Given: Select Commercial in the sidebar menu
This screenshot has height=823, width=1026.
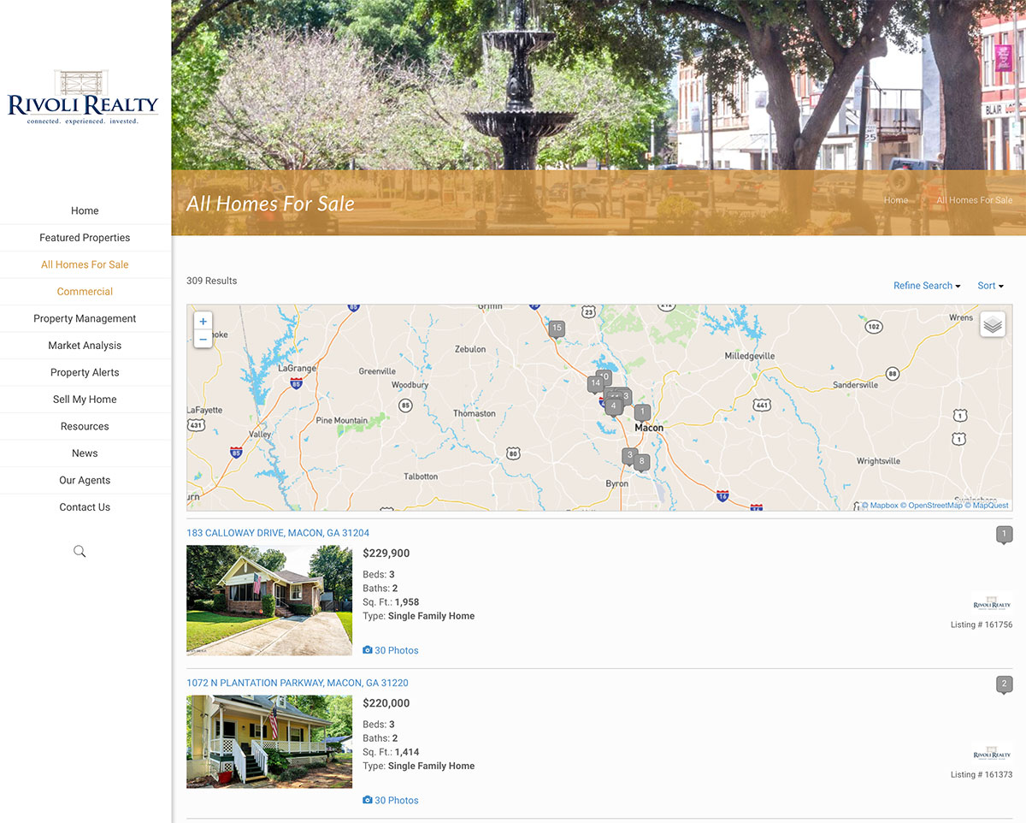Looking at the screenshot, I should [x=85, y=291].
